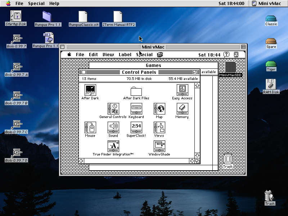This screenshot has height=216, width=288.
Task: Click the True Finder Integration icon
Action: click(113, 146)
